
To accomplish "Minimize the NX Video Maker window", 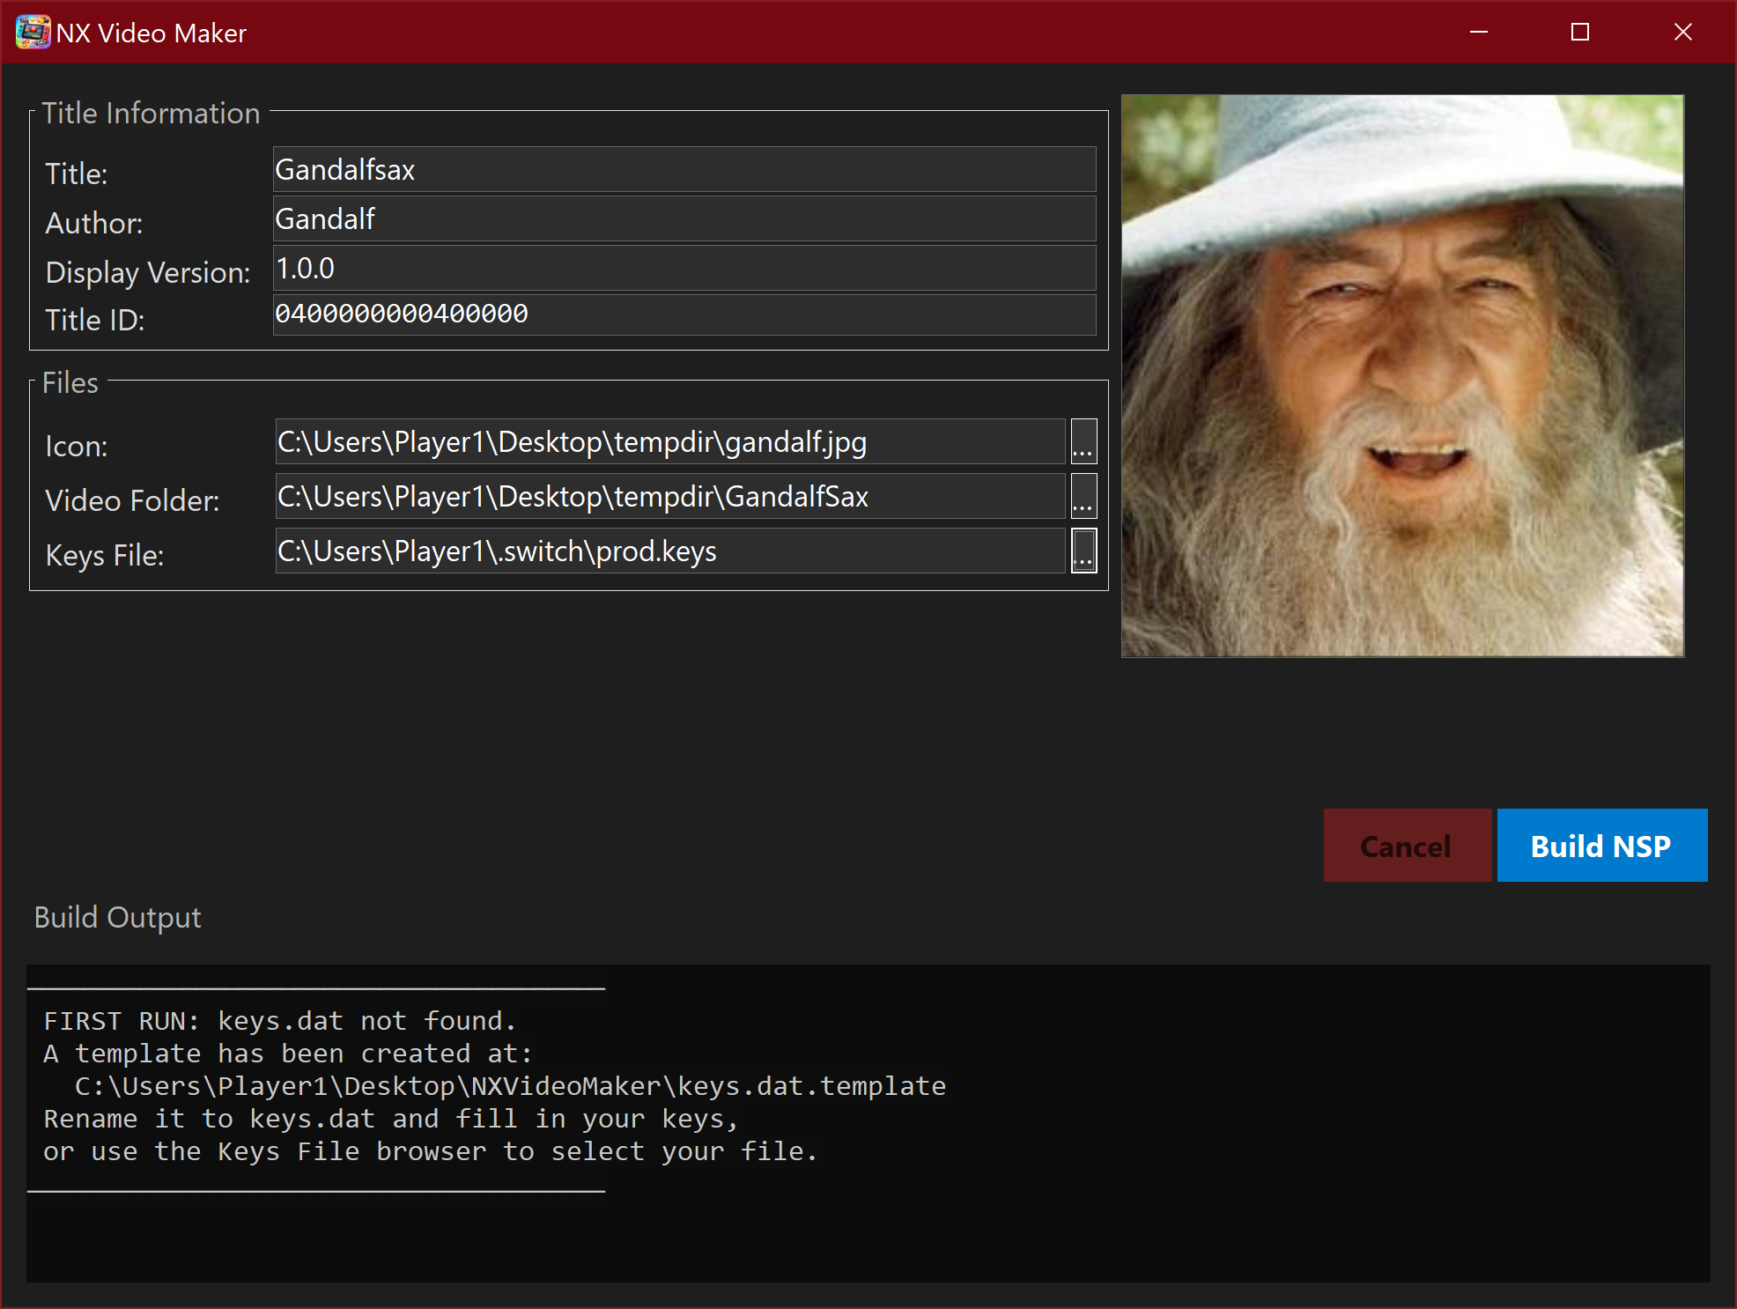I will (x=1479, y=33).
